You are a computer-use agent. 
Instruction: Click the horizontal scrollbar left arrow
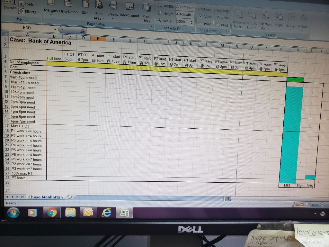pos(228,198)
